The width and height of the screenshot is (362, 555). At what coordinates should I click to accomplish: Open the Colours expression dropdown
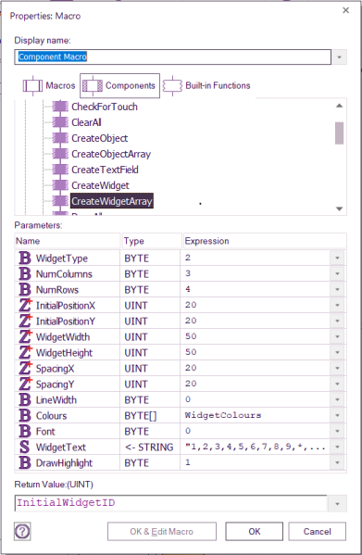[337, 415]
